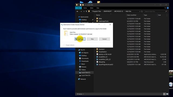The height and width of the screenshot is (97, 173).
Task: Select Local Disk (C:) in navigation pane
Action: [x=86, y=72]
